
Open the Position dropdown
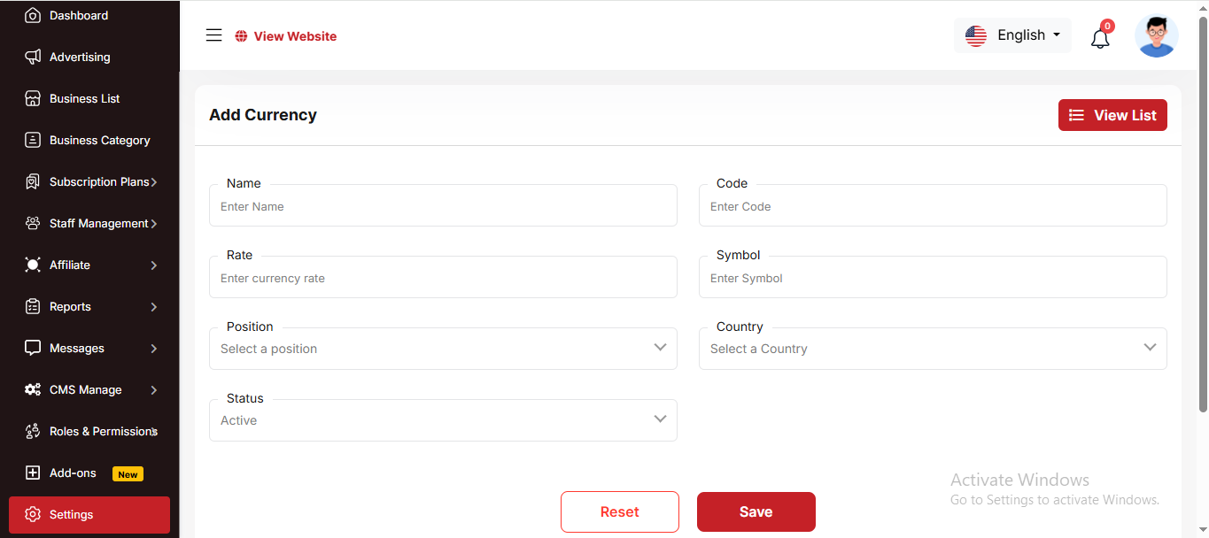point(443,349)
